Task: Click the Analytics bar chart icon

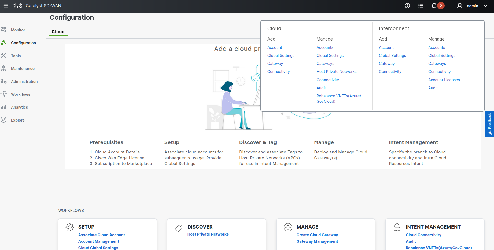Action: pyautogui.click(x=3, y=107)
